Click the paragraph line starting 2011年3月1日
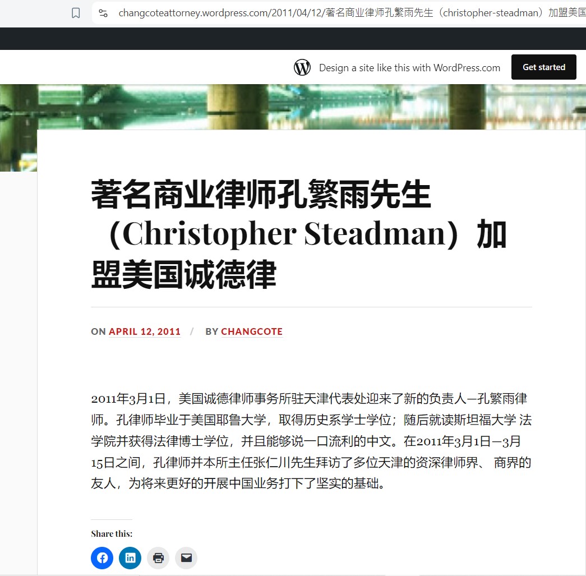This screenshot has width=586, height=576. point(309,398)
